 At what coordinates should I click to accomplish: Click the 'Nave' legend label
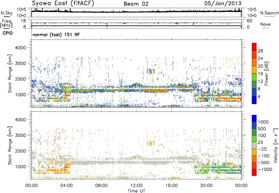pyautogui.click(x=265, y=24)
